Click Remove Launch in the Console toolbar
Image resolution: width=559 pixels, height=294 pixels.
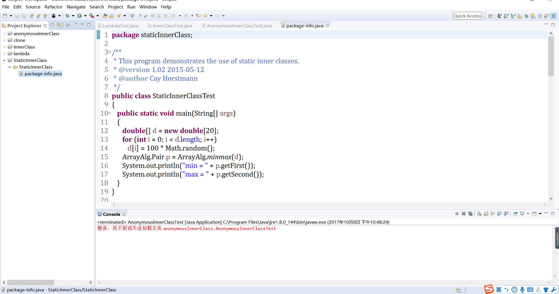coord(464,214)
